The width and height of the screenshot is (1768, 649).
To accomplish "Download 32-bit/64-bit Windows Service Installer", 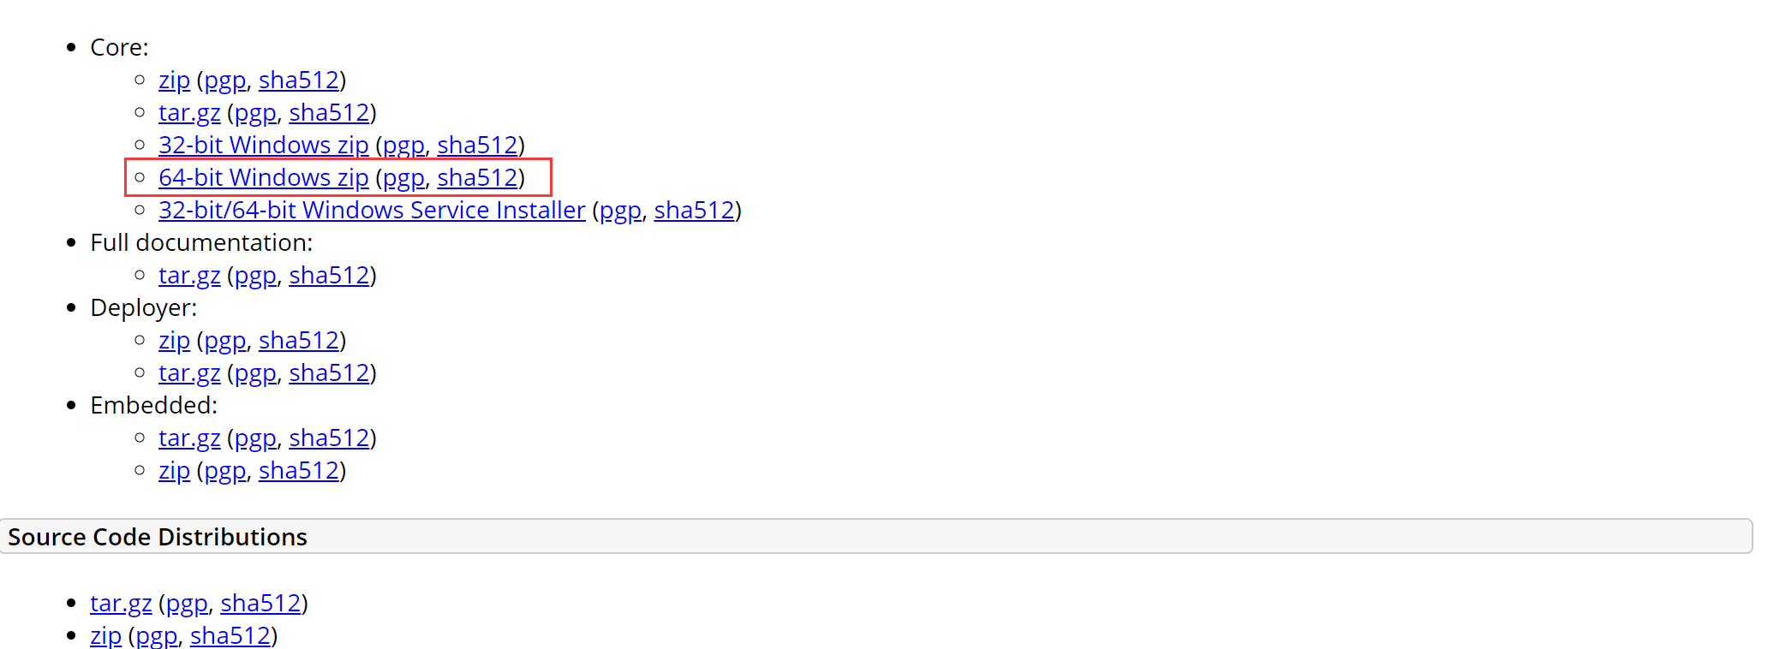I will (x=372, y=211).
